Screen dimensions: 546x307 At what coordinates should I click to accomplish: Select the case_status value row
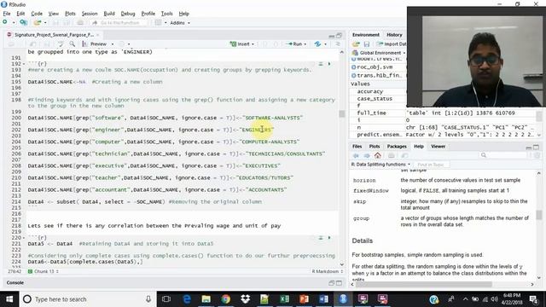[x=378, y=99]
